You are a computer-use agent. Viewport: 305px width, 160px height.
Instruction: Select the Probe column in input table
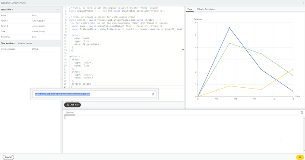(30, 15)
